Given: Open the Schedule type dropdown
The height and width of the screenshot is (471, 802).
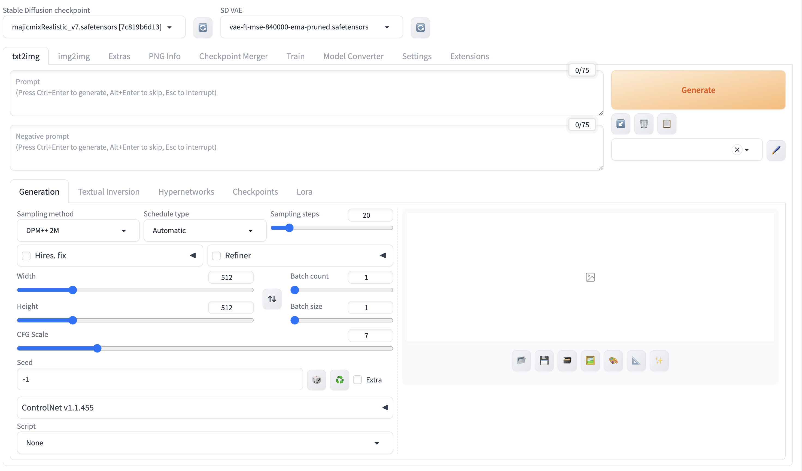Looking at the screenshot, I should (x=205, y=231).
